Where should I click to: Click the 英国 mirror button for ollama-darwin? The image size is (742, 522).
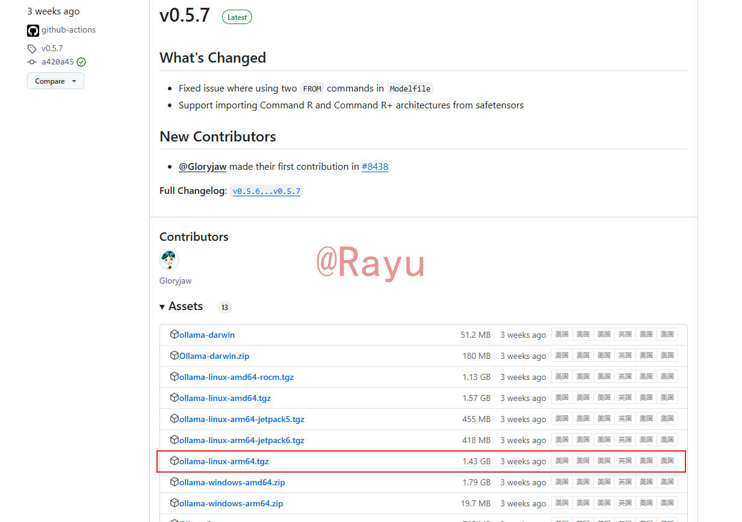[625, 334]
